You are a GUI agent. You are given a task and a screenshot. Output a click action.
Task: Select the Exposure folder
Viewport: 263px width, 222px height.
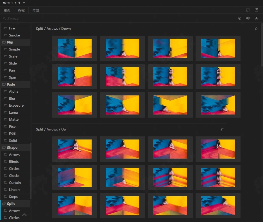pyautogui.click(x=15, y=106)
